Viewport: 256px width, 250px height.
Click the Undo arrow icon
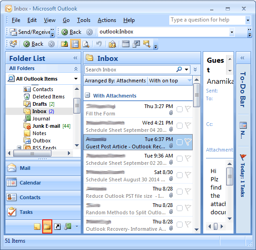99,44
